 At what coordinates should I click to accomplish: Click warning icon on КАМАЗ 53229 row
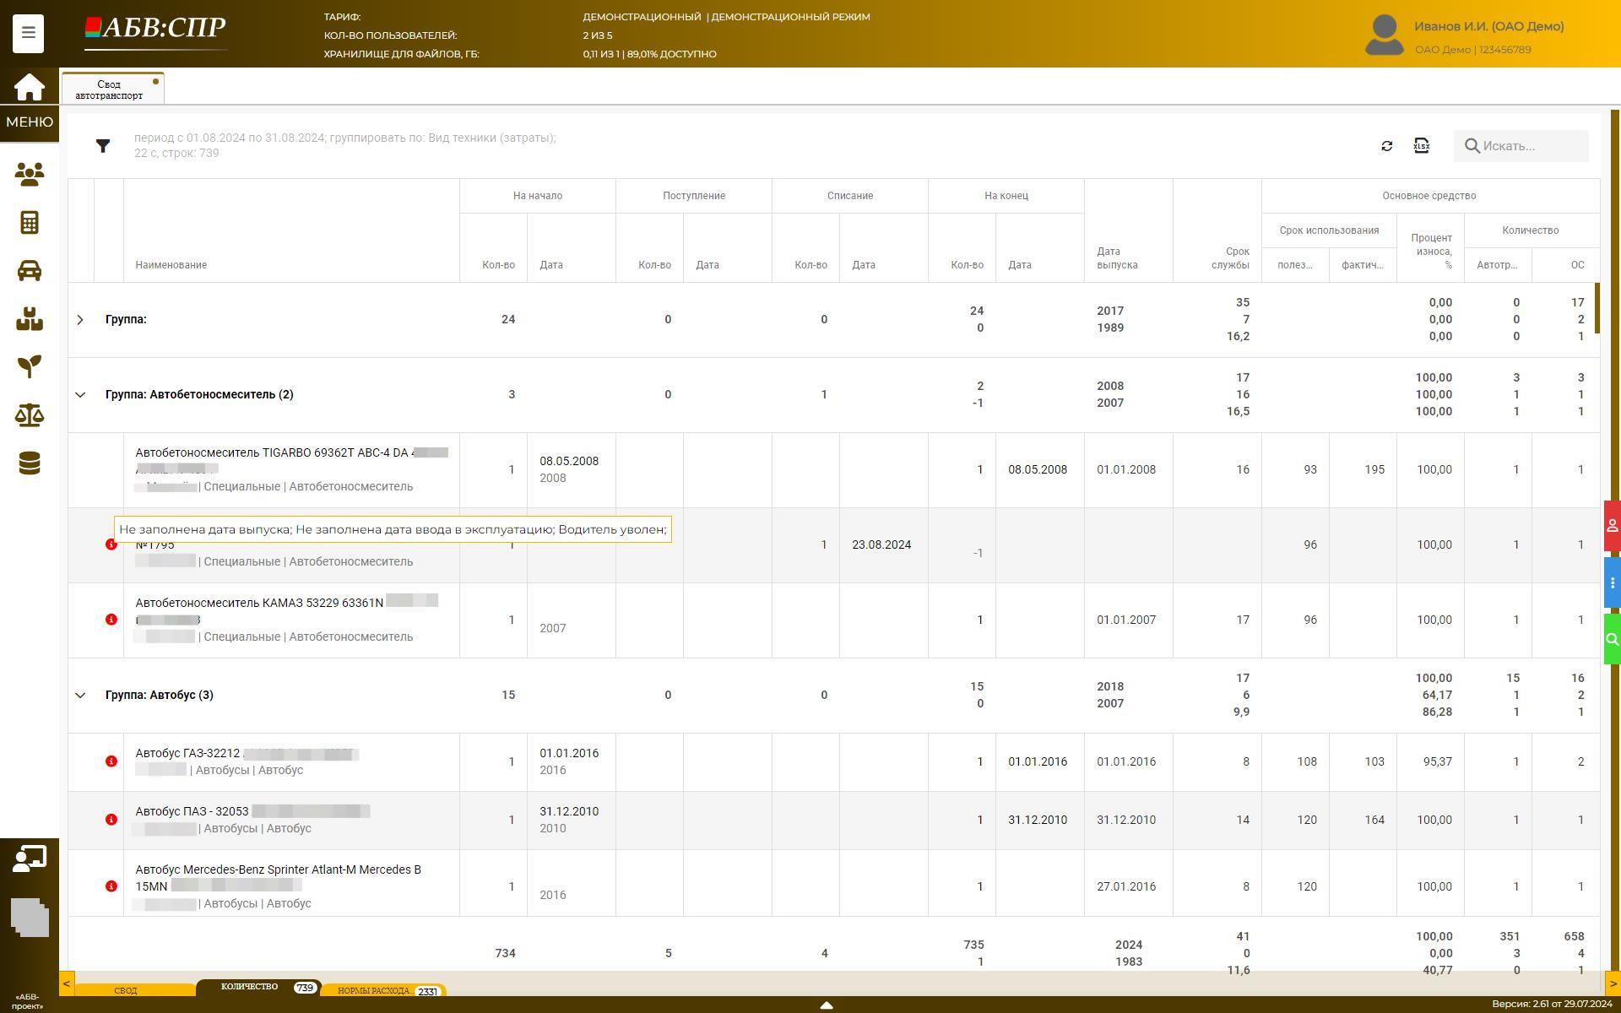coord(111,620)
